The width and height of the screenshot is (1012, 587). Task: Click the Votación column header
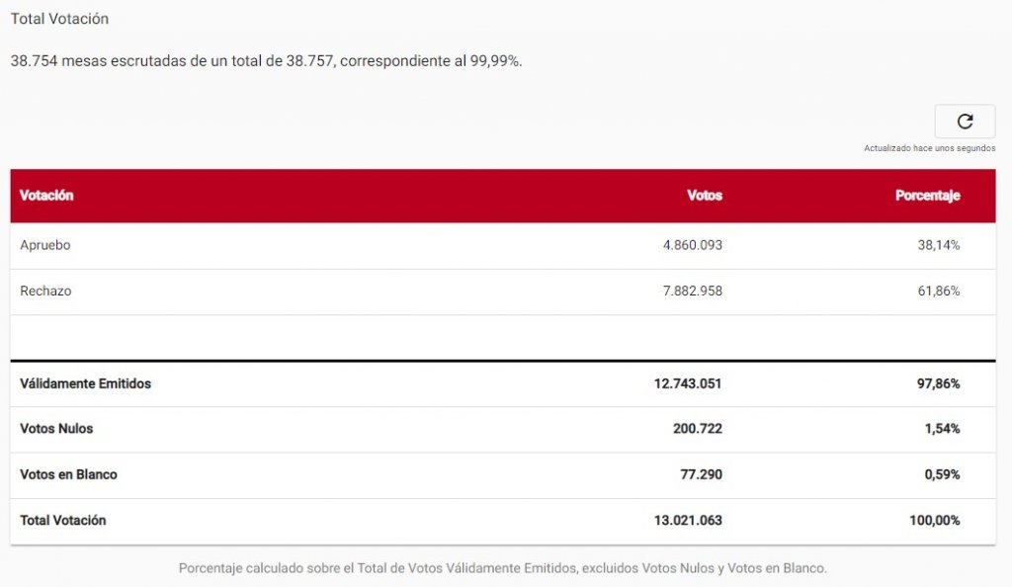coord(46,196)
